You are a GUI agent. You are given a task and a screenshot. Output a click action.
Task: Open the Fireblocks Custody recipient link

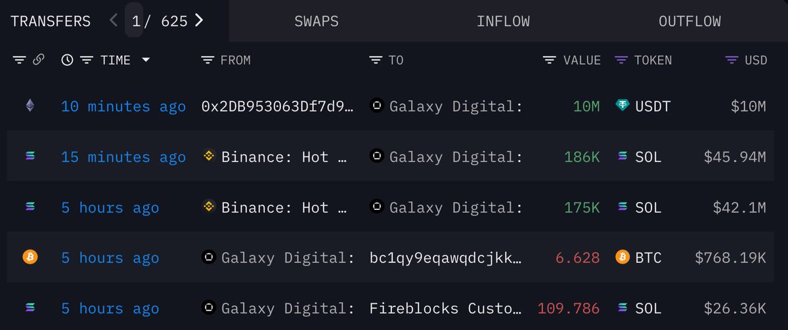click(446, 308)
